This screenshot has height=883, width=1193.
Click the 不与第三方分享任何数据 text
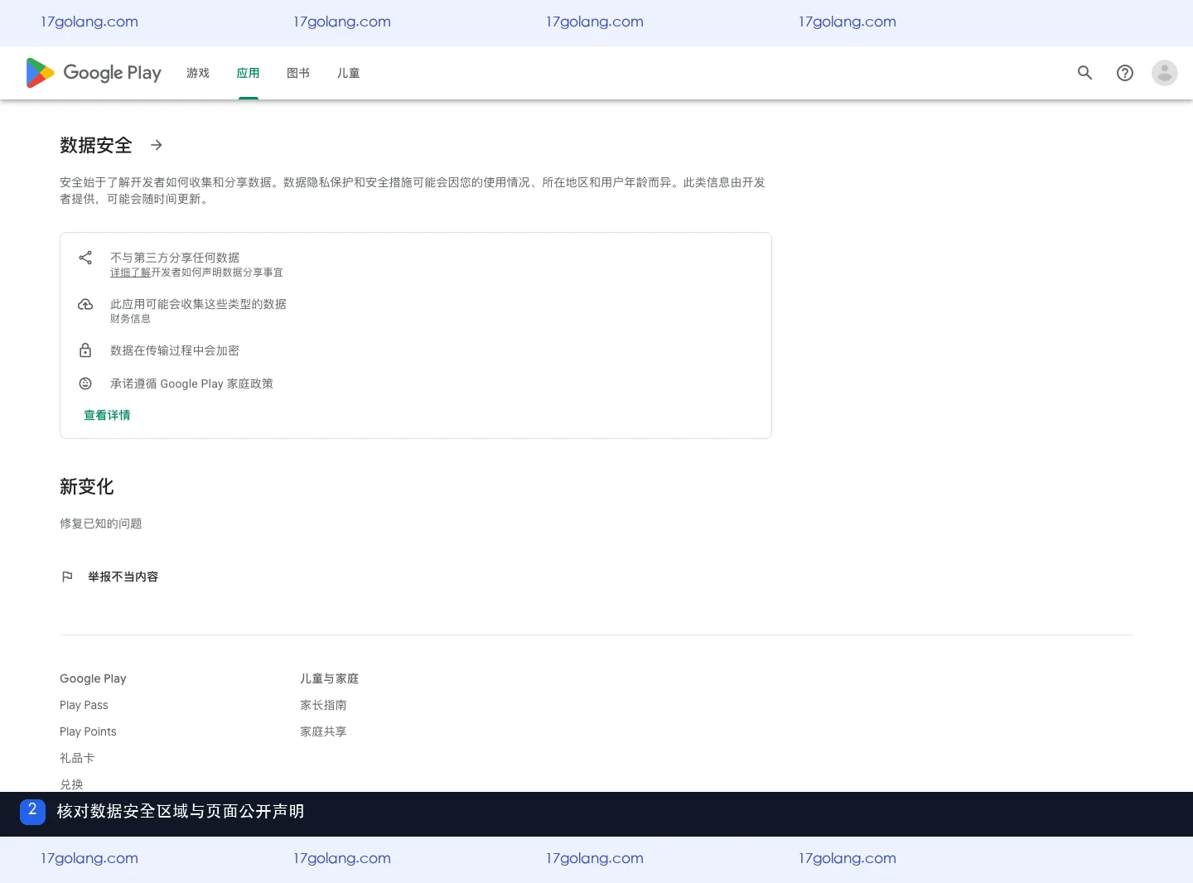(x=175, y=258)
